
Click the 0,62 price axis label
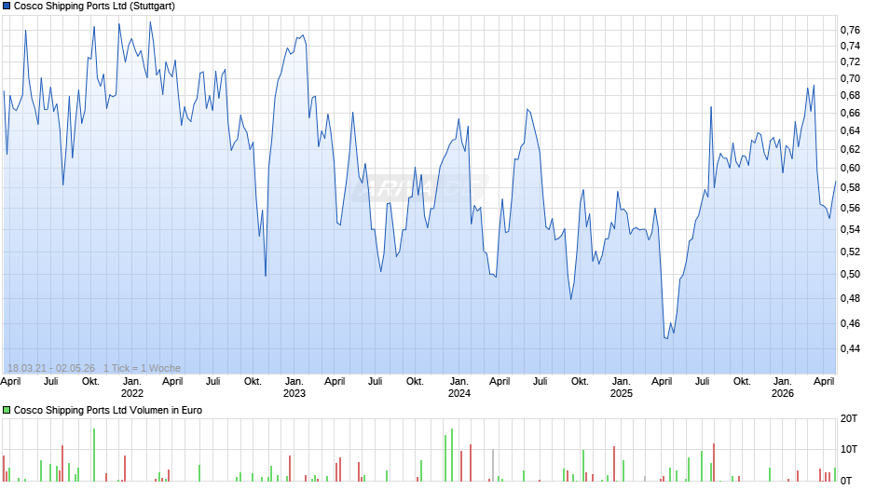(850, 149)
